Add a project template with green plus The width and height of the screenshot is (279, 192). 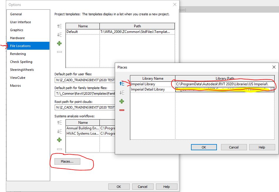(59, 44)
